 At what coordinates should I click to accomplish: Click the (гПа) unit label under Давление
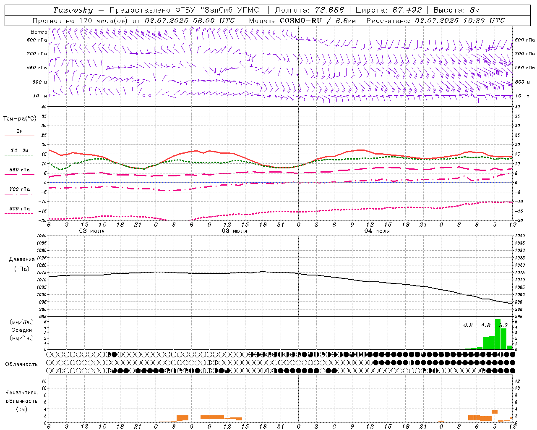tap(22, 269)
